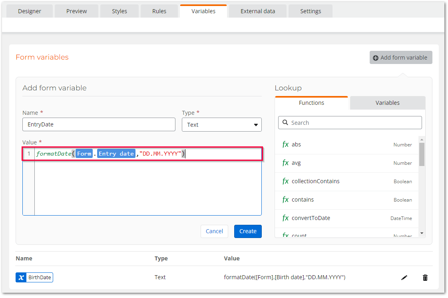448x298 pixels.
Task: Cancel the new form variable
Action: pos(214,231)
